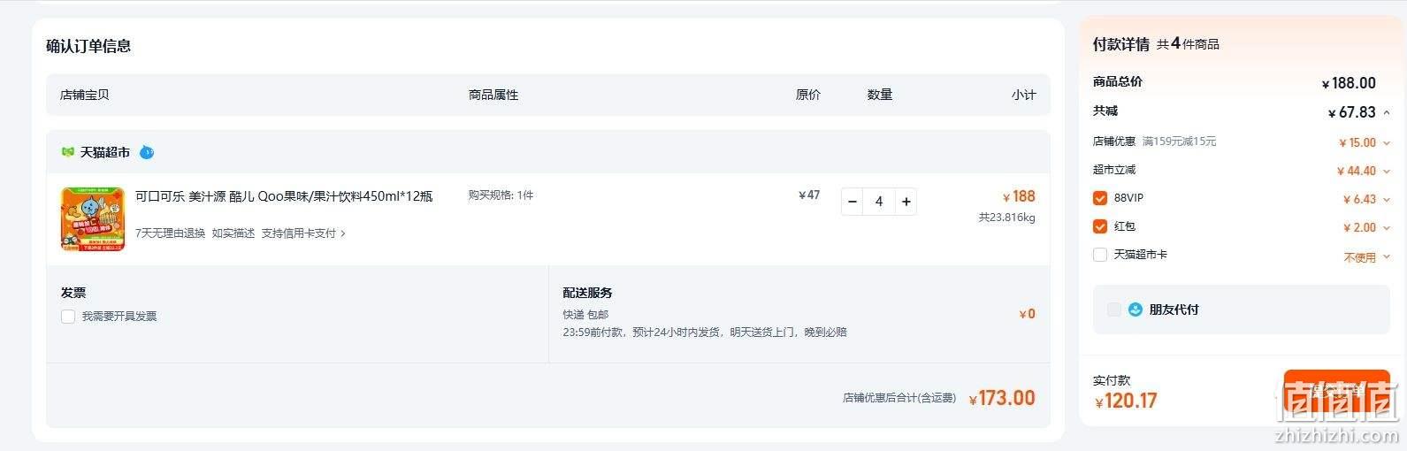Expand the 支持信用卡支付 service chevron

point(343,233)
